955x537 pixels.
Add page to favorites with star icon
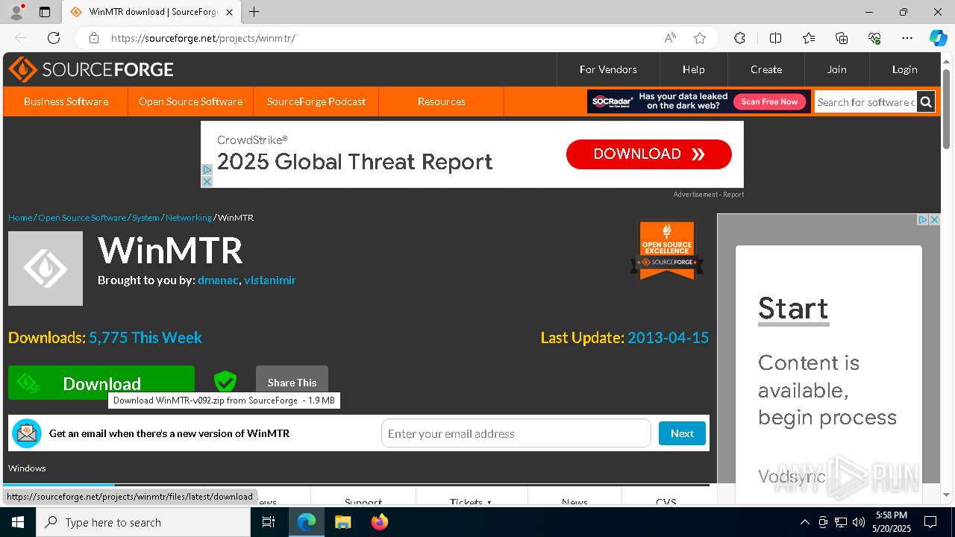point(700,38)
